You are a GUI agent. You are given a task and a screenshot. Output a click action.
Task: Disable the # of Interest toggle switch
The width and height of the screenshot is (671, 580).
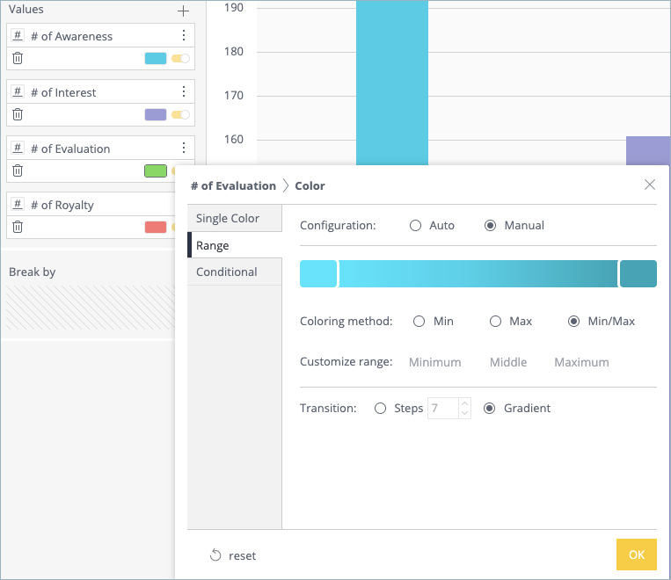(180, 115)
